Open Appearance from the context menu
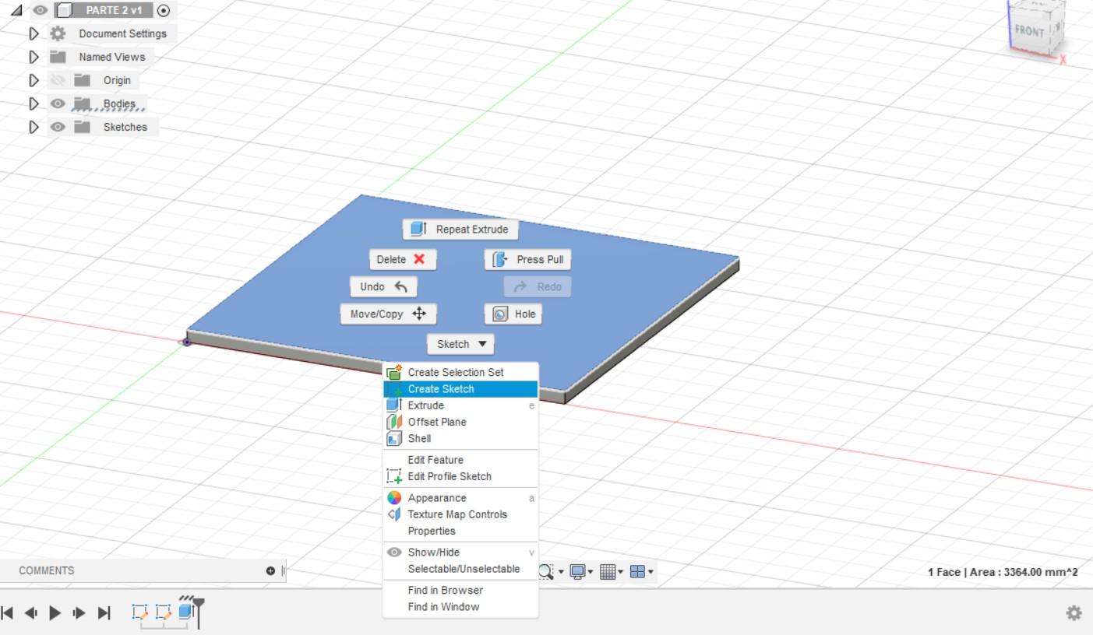The width and height of the screenshot is (1093, 635). 460,498
